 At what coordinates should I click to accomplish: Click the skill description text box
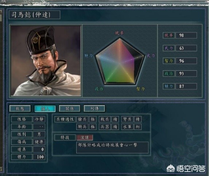[112, 147]
